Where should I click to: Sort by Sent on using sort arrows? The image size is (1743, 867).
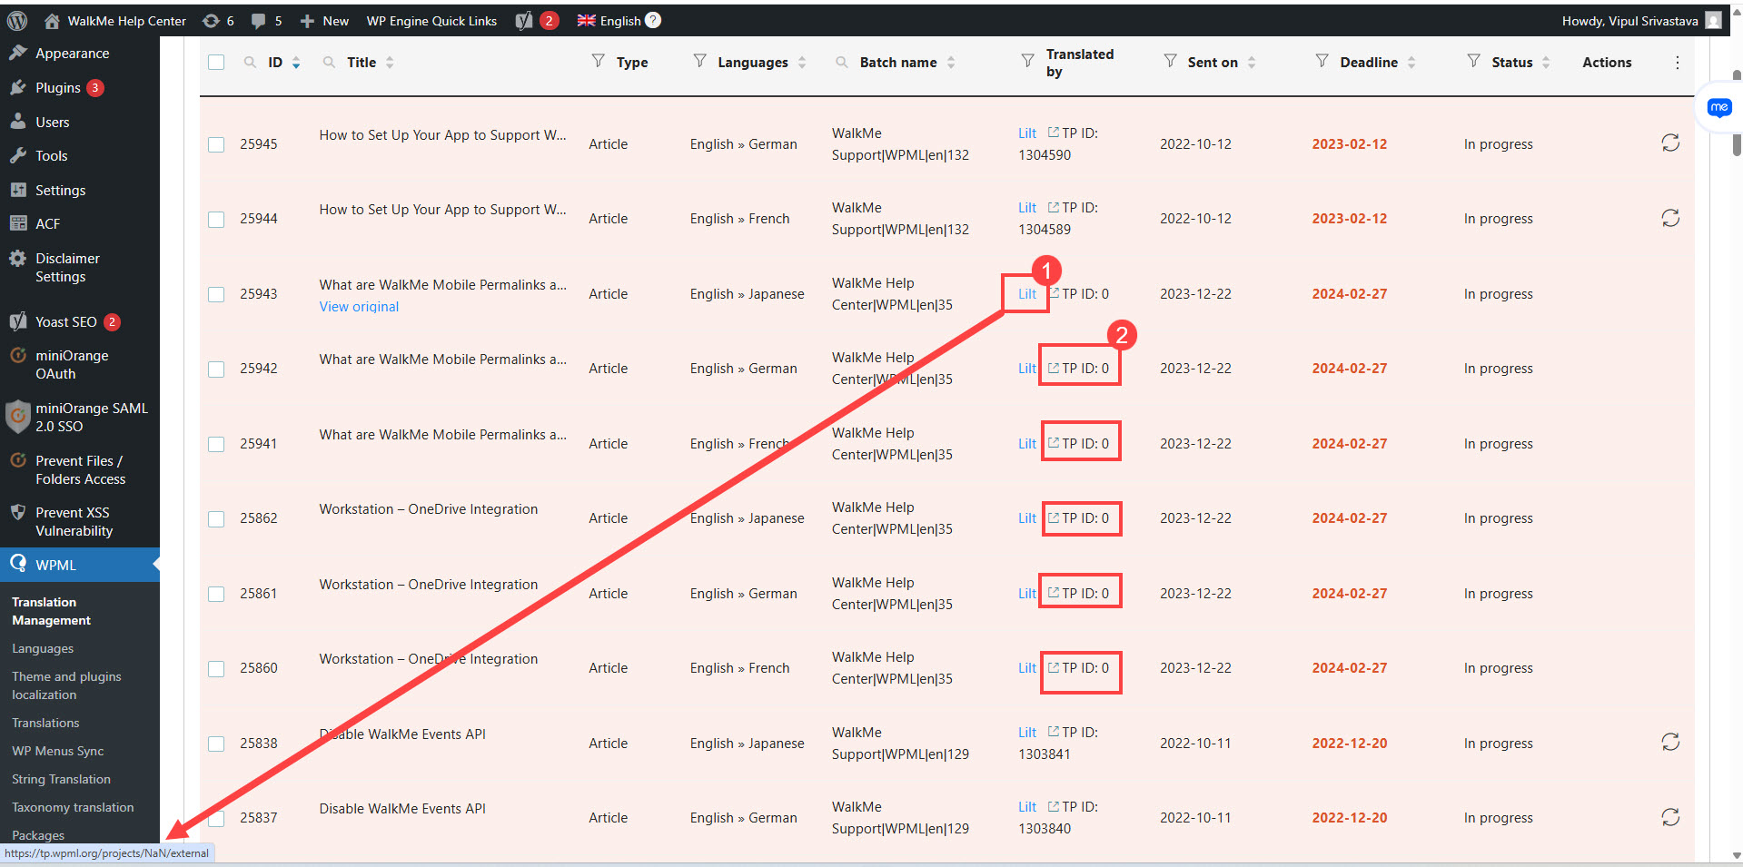point(1252,63)
